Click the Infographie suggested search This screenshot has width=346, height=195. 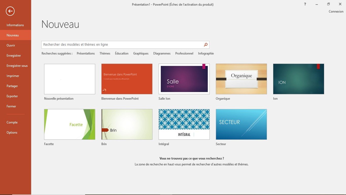coord(206,53)
